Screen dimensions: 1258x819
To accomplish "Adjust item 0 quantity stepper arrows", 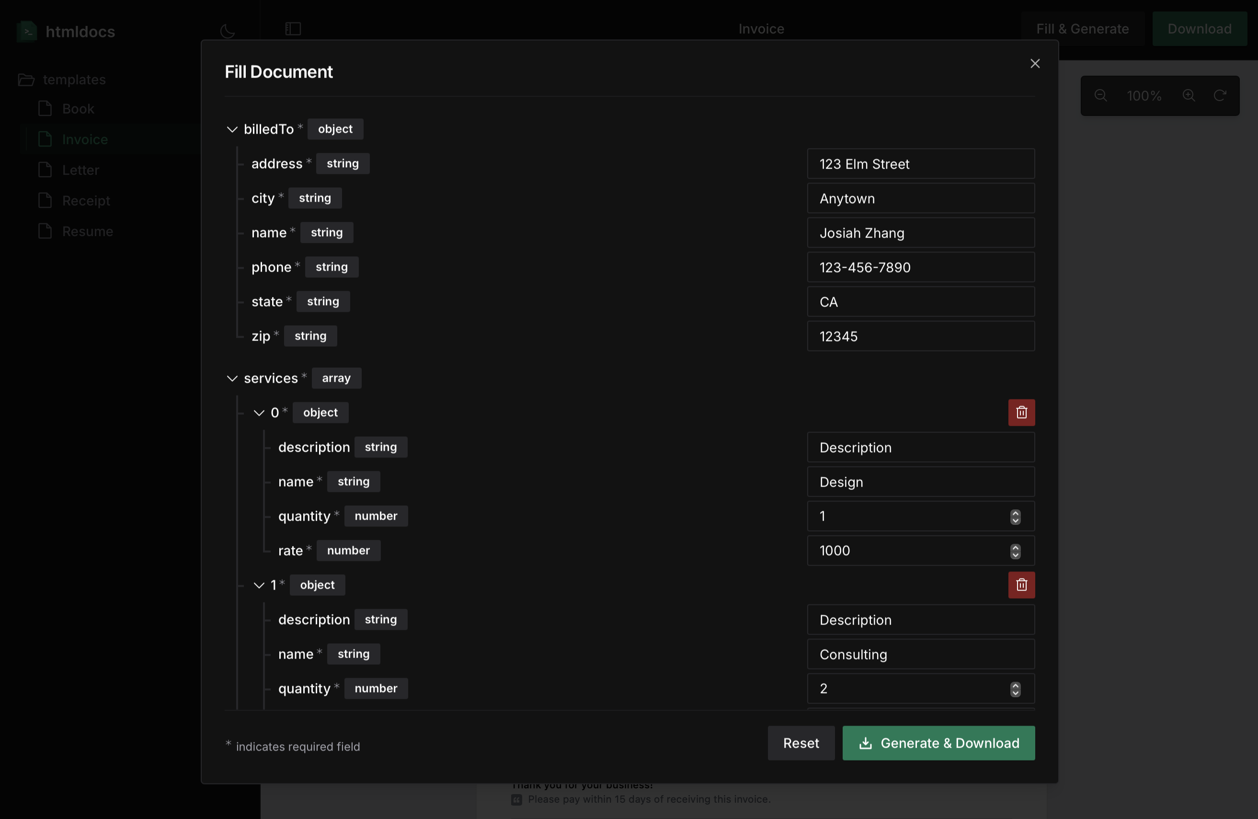I will [x=1015, y=517].
